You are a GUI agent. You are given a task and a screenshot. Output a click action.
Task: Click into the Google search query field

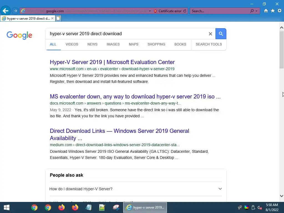click(127, 34)
